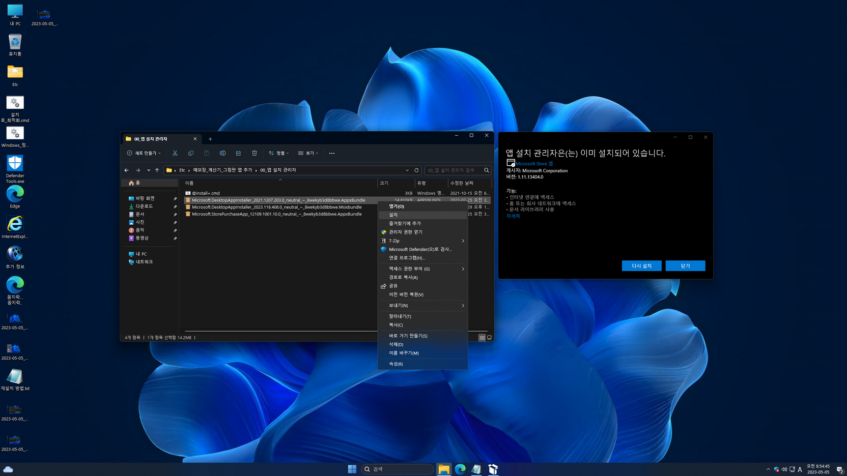Click the volume icon in system tray
Screen dimensions: 847x476
click(x=784, y=469)
